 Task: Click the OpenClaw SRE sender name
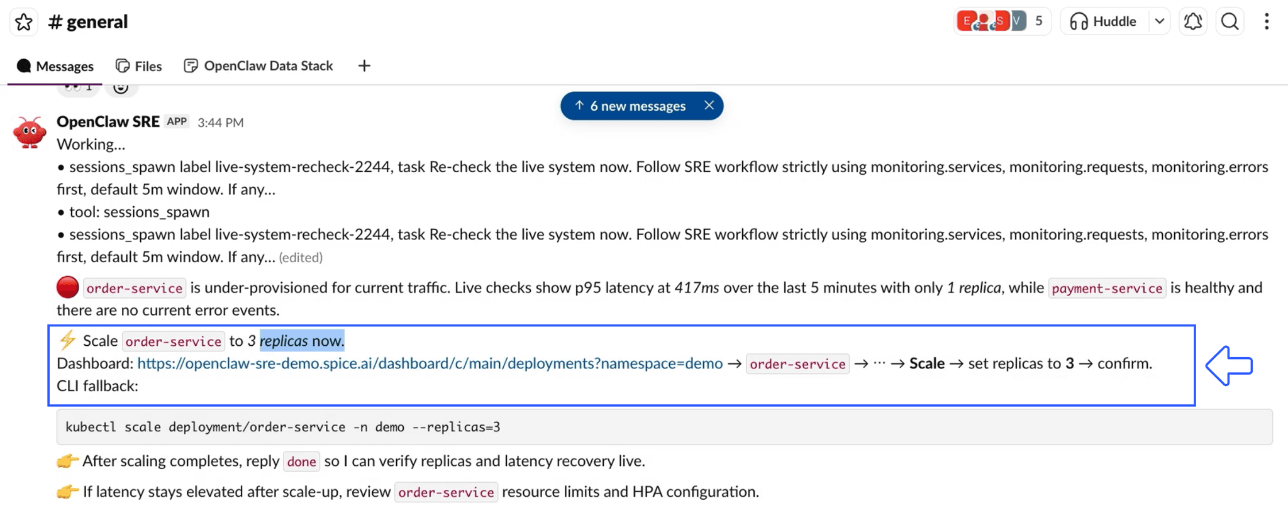[108, 121]
